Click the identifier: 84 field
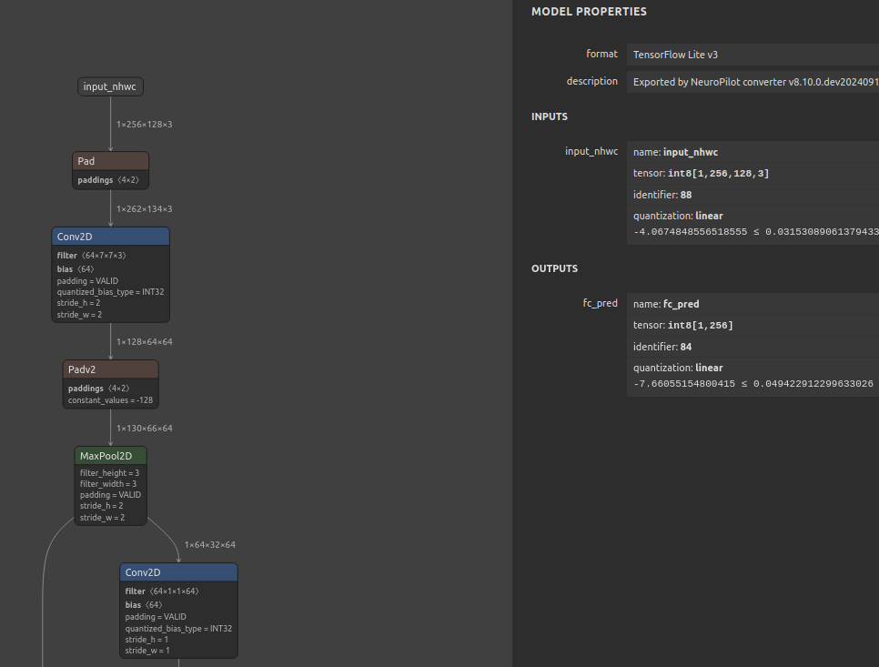The height and width of the screenshot is (667, 879). pos(753,347)
